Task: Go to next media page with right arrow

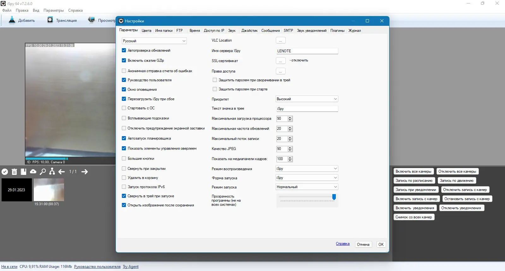Action: [85, 172]
